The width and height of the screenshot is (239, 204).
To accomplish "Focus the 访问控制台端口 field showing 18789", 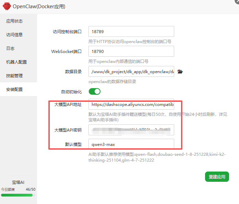I will point(131,31).
